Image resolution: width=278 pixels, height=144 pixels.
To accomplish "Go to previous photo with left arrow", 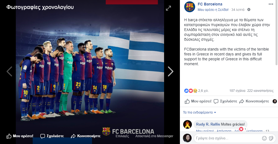I will [x=9, y=71].
